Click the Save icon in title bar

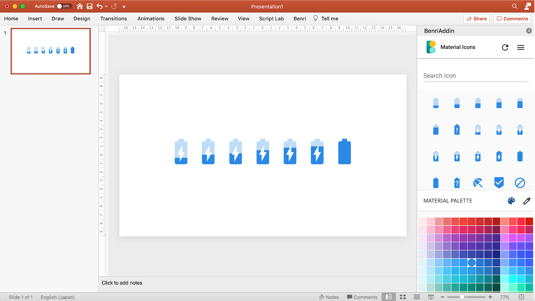[90, 6]
